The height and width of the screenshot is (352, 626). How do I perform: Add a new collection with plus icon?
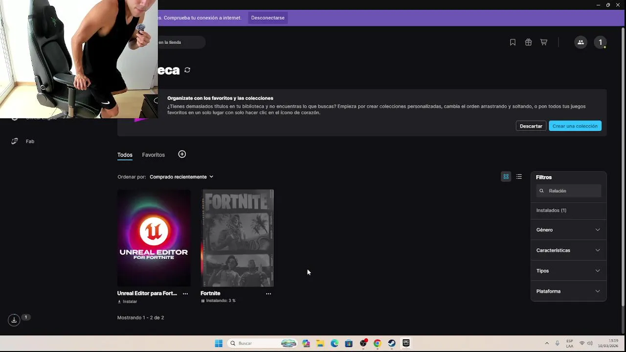coord(182,154)
